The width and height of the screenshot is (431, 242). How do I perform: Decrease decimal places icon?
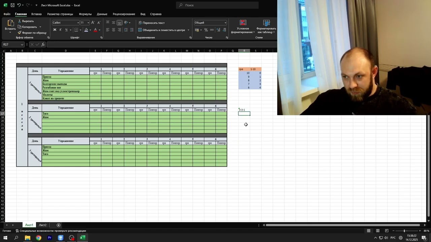[224, 30]
